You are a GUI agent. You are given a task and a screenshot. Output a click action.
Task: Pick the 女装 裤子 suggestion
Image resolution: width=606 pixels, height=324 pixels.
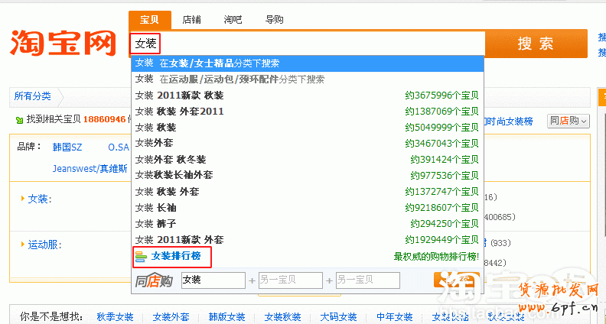coord(157,224)
